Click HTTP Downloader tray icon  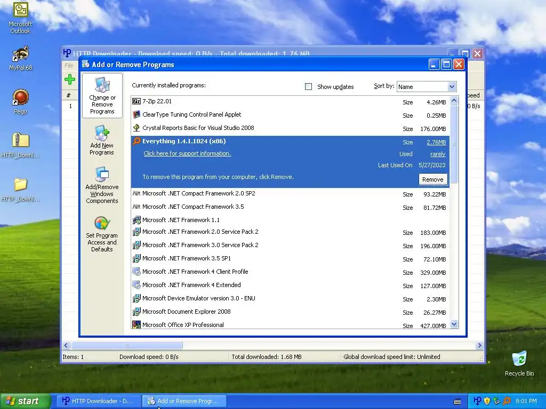[477, 401]
